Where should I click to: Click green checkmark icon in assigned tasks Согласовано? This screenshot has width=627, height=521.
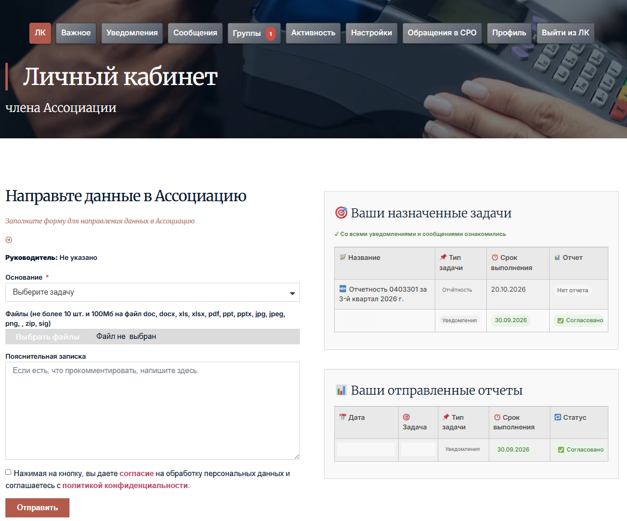pos(561,320)
